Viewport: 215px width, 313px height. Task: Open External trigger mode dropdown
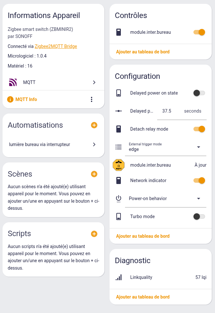[166, 147]
